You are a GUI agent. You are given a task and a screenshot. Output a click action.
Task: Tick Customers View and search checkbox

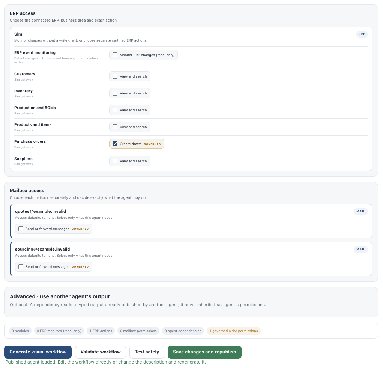(115, 76)
